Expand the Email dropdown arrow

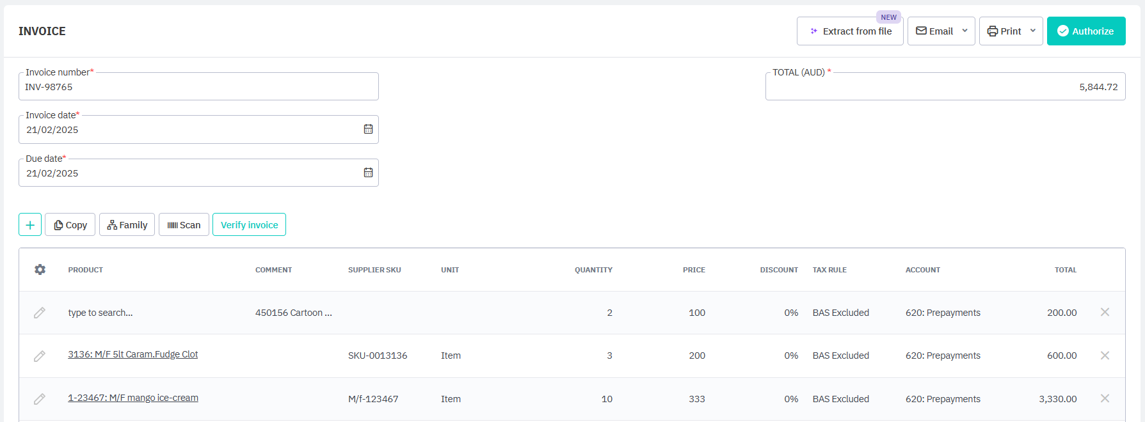point(965,31)
